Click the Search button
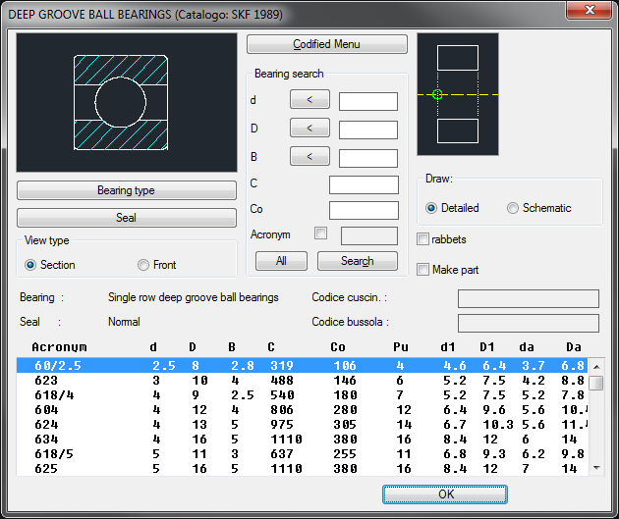This screenshot has width=619, height=519. [358, 261]
